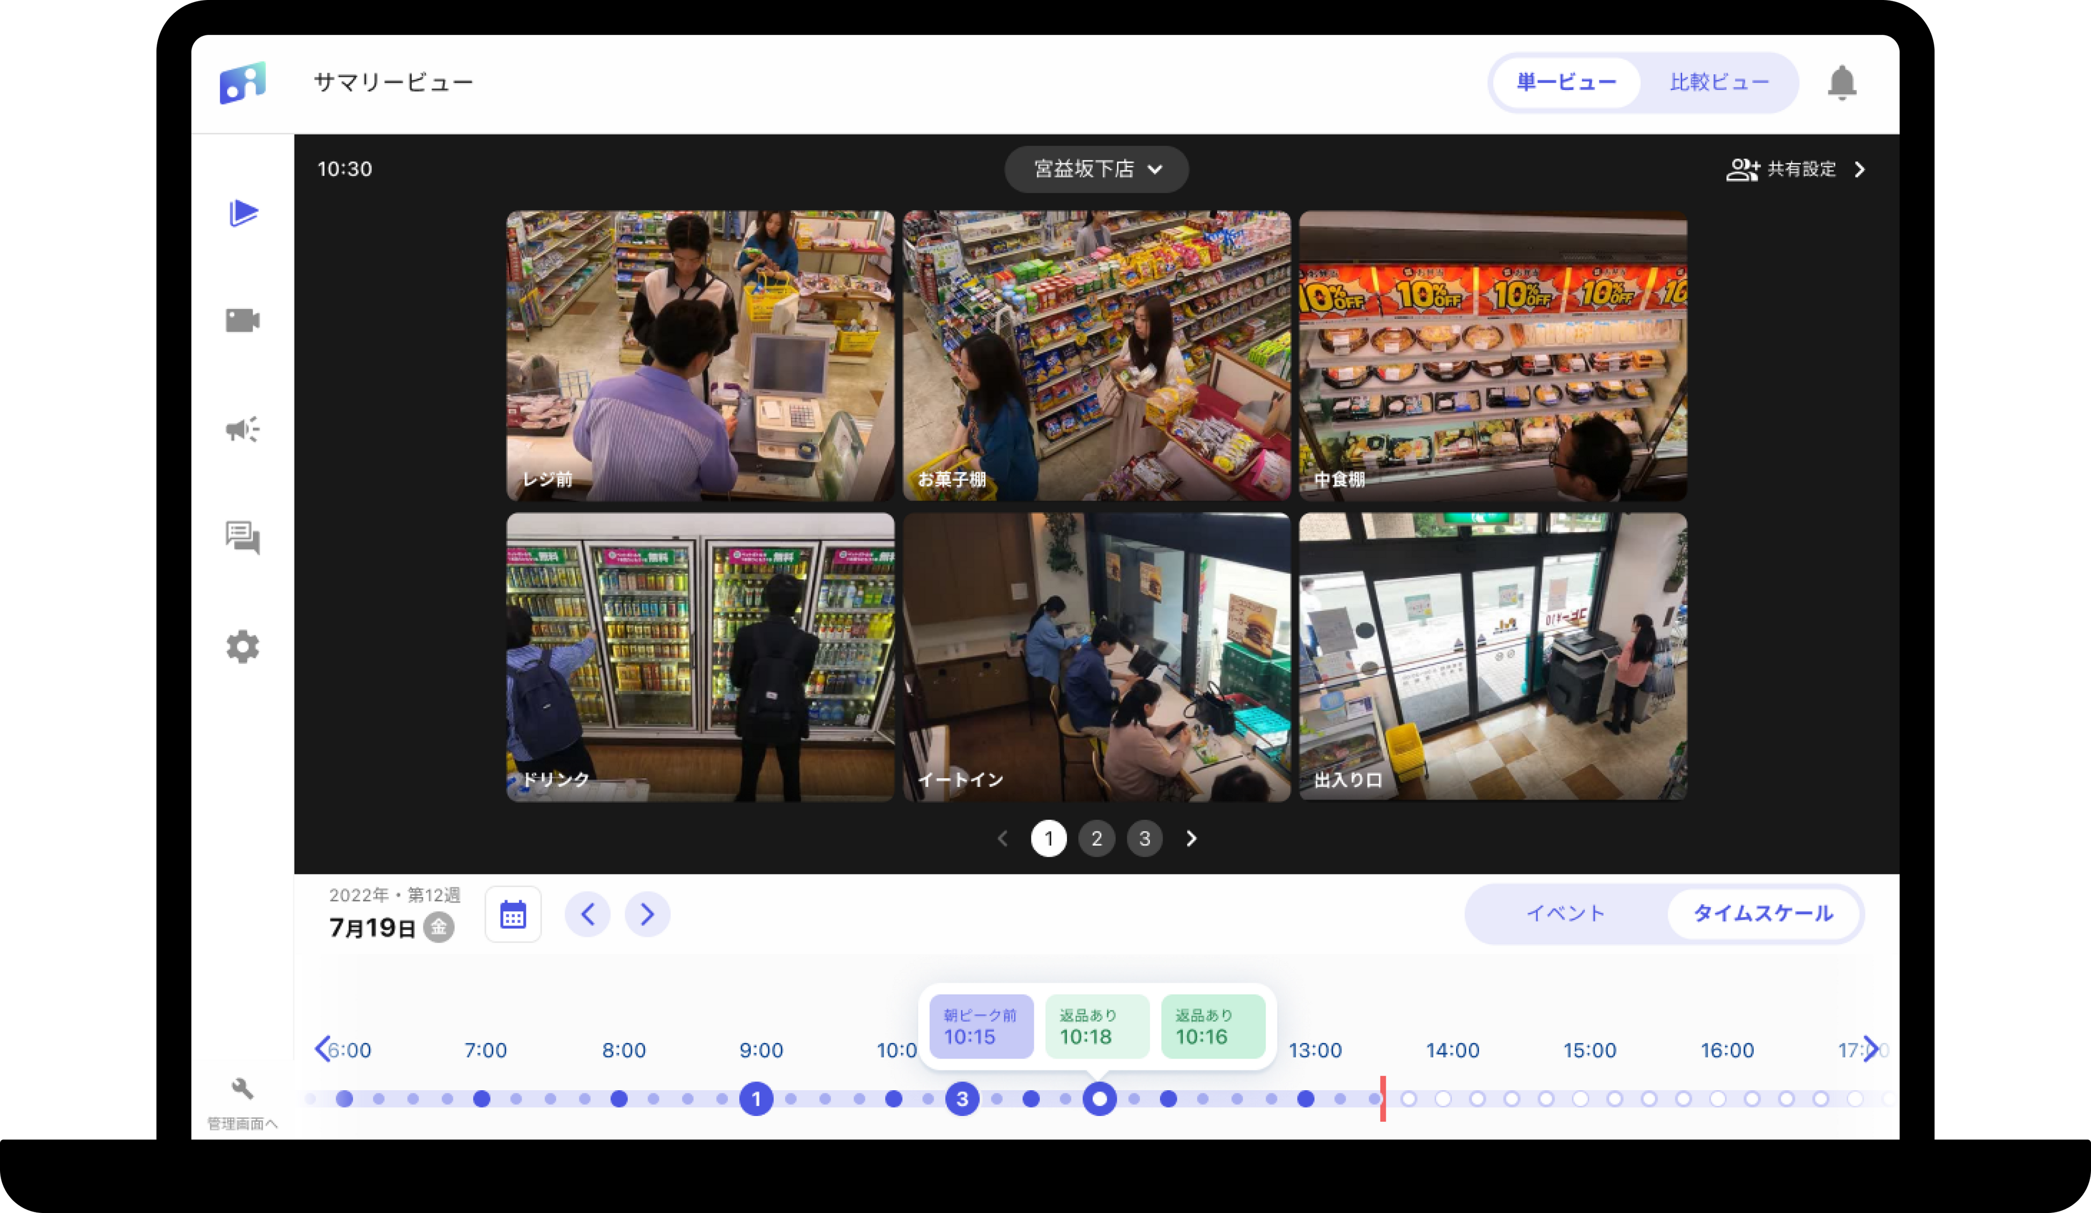
Task: Click the wrench 管理画面へ icon
Action: (x=242, y=1089)
